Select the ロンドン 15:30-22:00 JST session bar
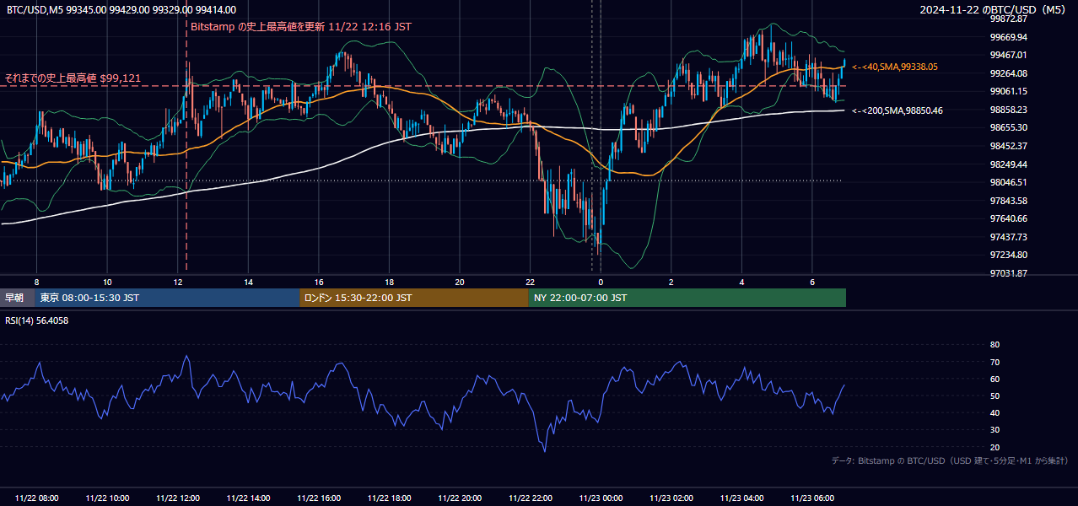Screen dimensions: 1078x506 (x=414, y=298)
